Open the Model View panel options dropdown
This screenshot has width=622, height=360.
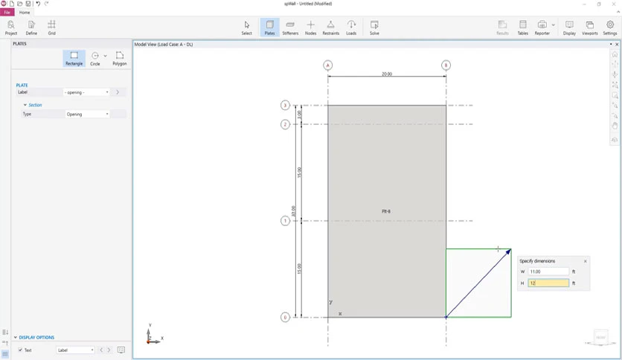coord(611,45)
